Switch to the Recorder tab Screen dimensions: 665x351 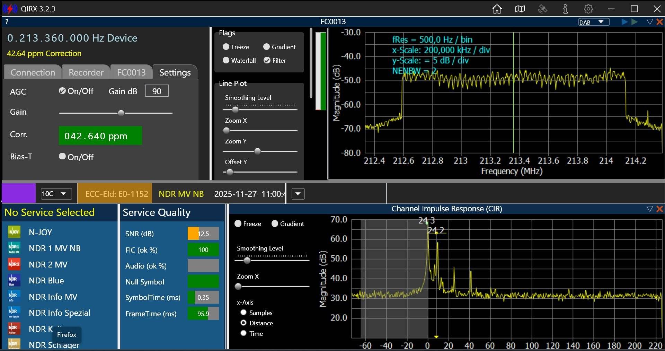click(x=86, y=72)
